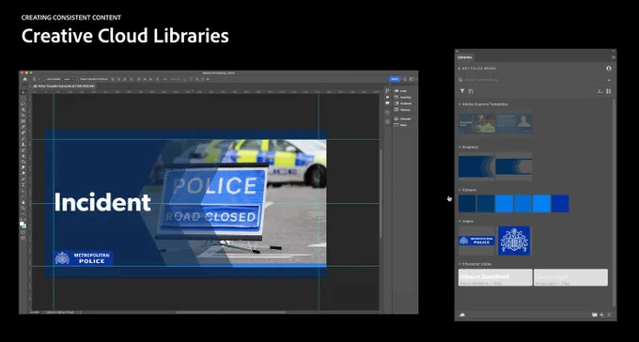
Task: Select the Brush tool
Action: pyautogui.click(x=23, y=139)
